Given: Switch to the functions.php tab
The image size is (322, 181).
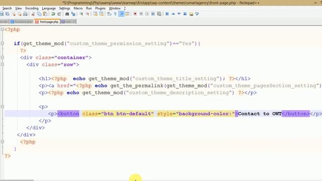Looking at the screenshot, I should point(22,22).
